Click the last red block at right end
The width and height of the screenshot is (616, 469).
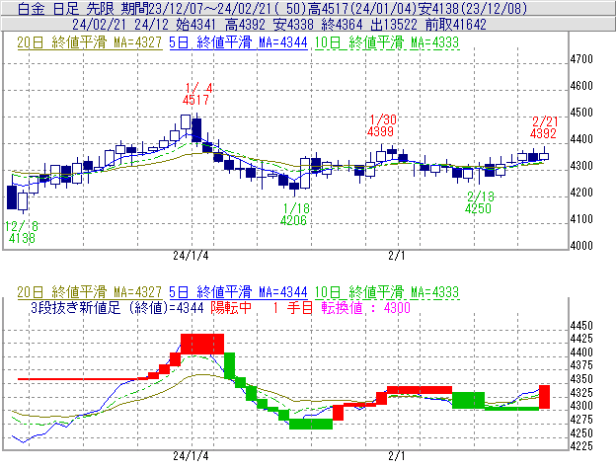coord(544,397)
